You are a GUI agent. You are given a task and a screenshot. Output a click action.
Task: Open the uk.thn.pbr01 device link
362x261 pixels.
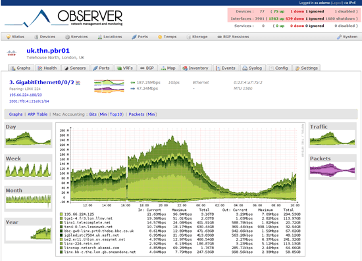pyautogui.click(x=48, y=51)
